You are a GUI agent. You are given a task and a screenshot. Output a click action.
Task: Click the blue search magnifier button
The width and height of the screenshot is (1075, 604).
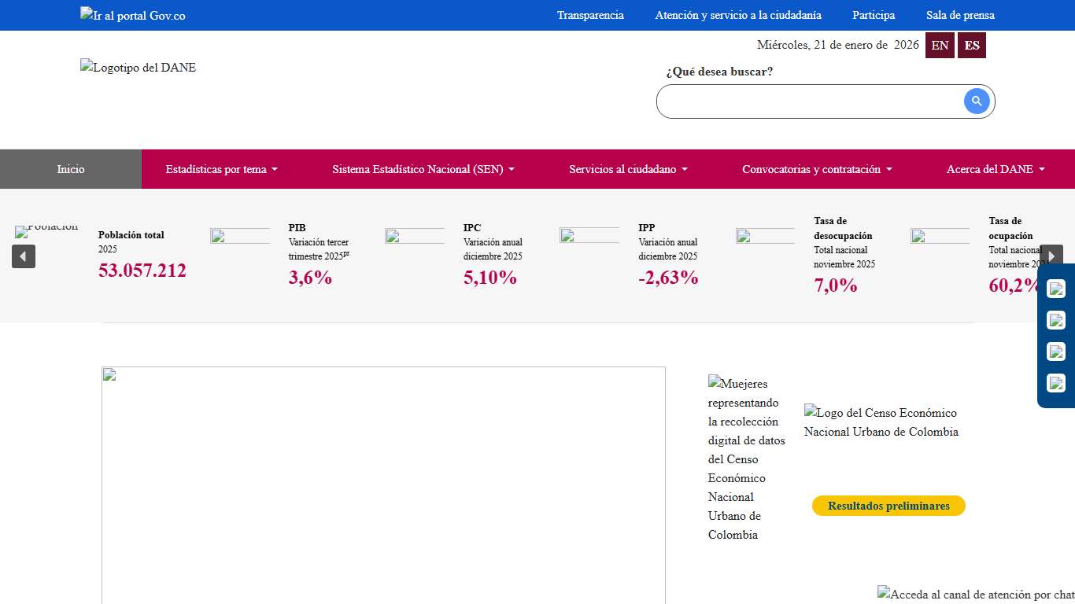977,101
